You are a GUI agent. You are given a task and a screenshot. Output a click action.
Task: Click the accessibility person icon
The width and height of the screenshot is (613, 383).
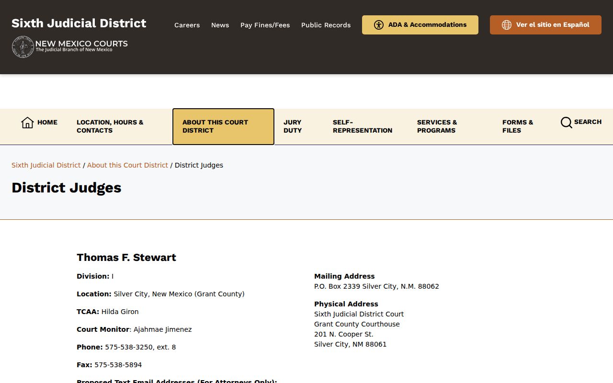click(x=379, y=25)
